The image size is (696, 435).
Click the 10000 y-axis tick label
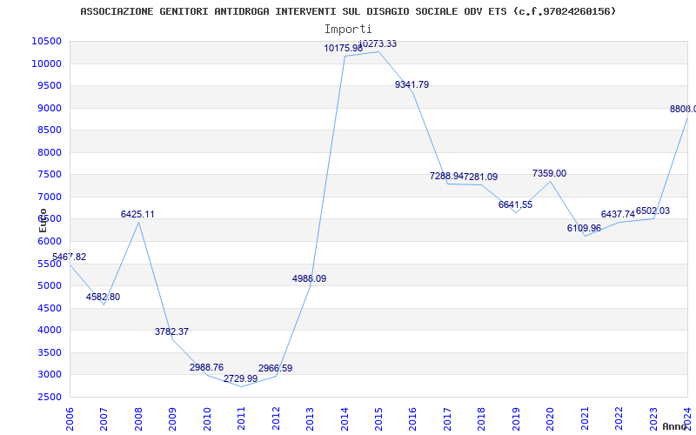[x=47, y=64]
